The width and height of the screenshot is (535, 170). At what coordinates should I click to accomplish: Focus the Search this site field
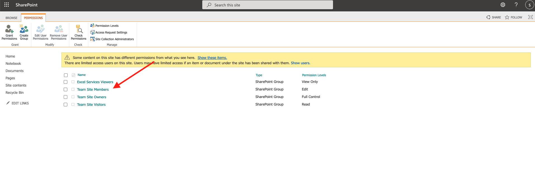(268, 5)
